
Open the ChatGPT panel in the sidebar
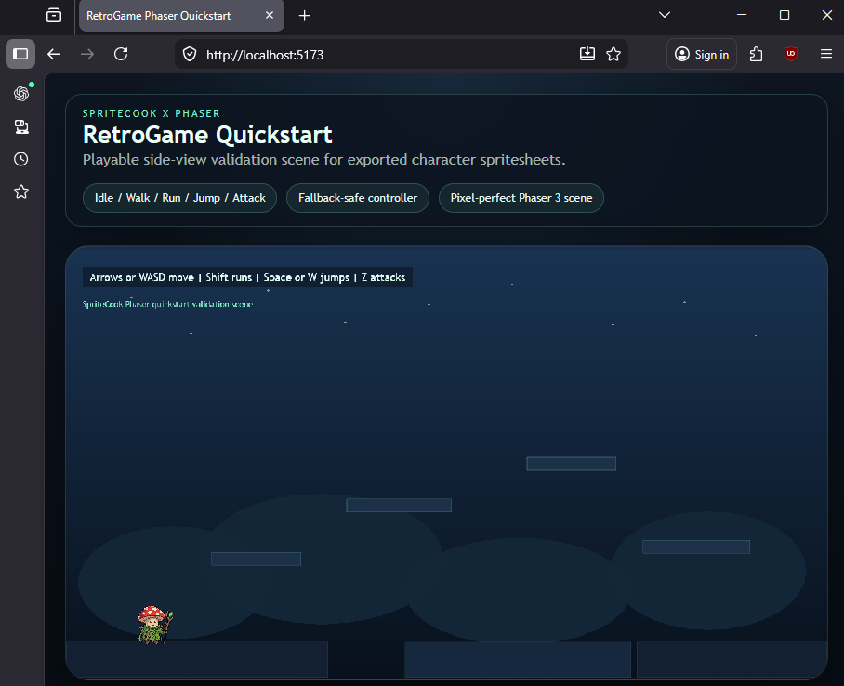(20, 94)
